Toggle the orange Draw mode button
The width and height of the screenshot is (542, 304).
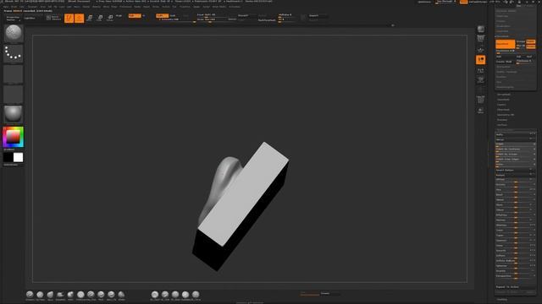(79, 18)
